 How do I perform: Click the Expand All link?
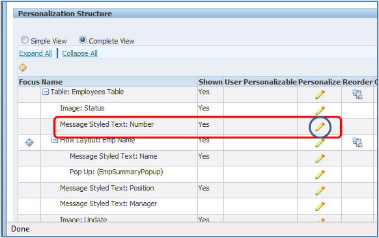coord(36,53)
